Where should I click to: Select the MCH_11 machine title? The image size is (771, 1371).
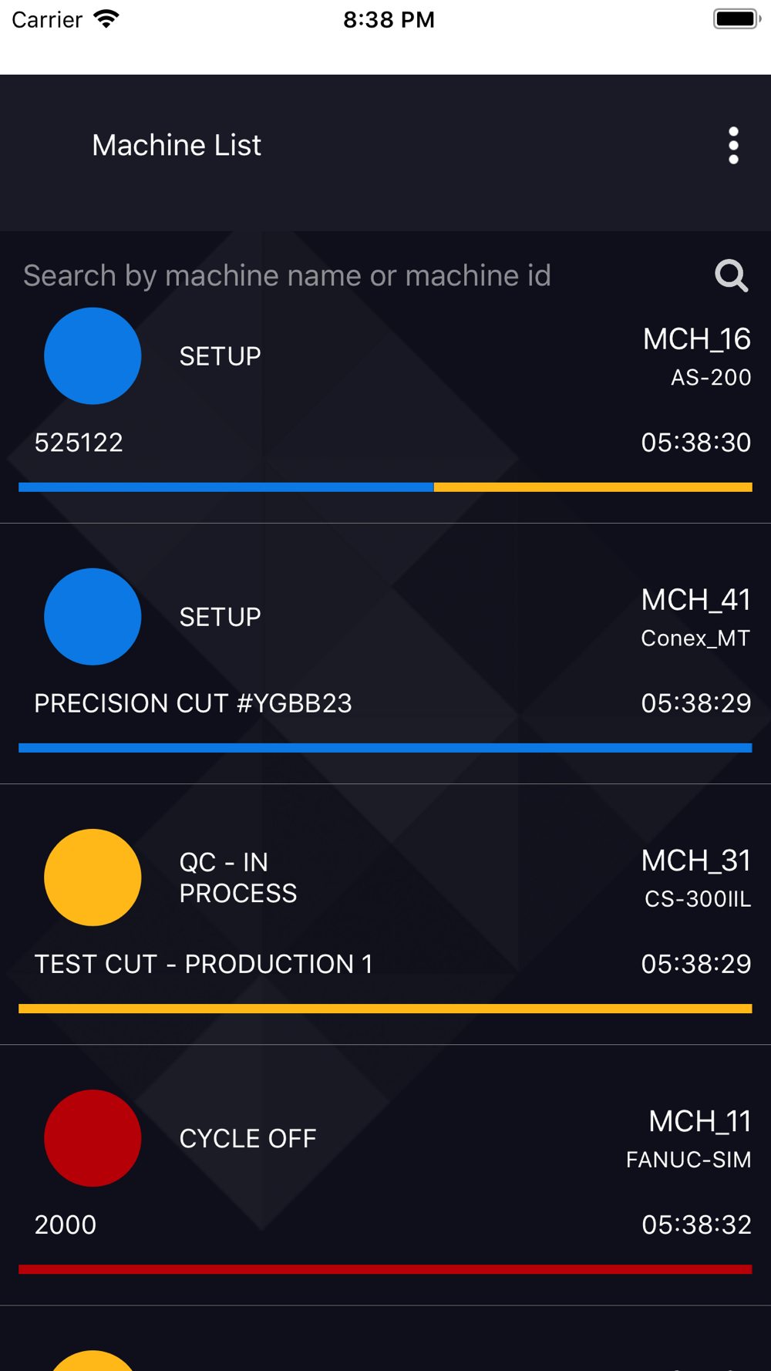[699, 1121]
